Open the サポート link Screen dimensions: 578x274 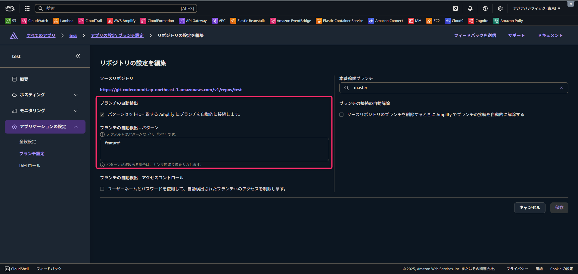click(x=517, y=35)
